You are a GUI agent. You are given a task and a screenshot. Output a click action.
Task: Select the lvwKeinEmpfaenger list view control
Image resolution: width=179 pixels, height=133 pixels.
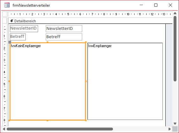tap(48, 81)
